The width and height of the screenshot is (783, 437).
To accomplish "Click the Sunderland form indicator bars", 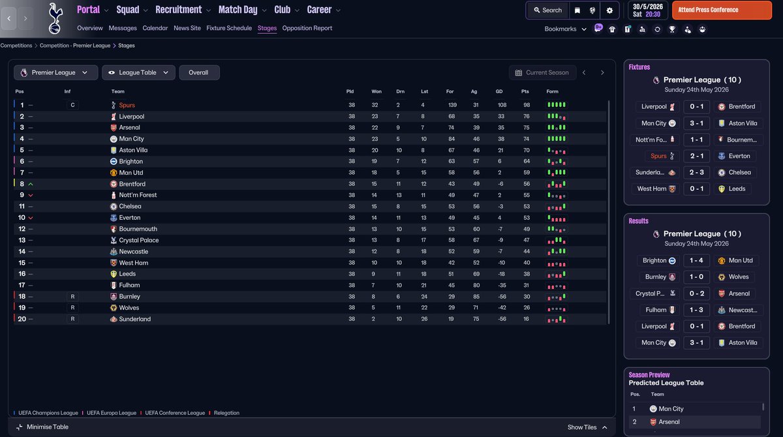I will tap(556, 320).
